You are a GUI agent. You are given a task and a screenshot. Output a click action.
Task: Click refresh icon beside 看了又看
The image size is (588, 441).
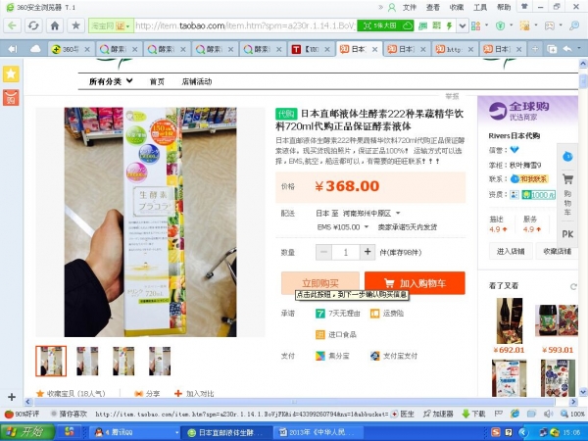pyautogui.click(x=571, y=285)
